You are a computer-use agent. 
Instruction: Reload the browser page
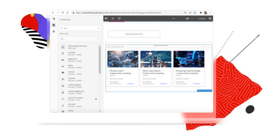coord(63,13)
